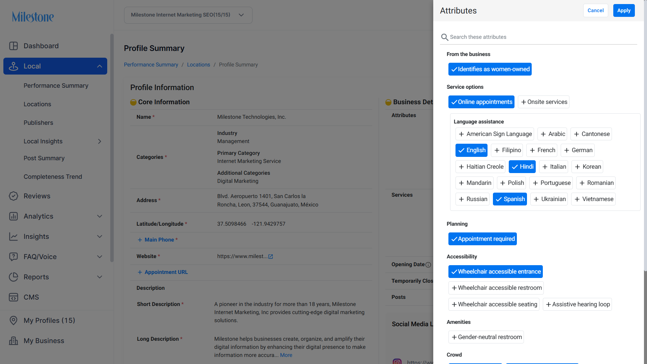Click the Reports pie chart icon

(x=13, y=277)
